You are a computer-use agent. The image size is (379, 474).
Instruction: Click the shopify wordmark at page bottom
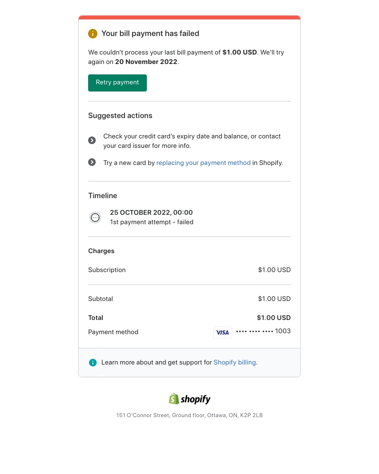(196, 399)
